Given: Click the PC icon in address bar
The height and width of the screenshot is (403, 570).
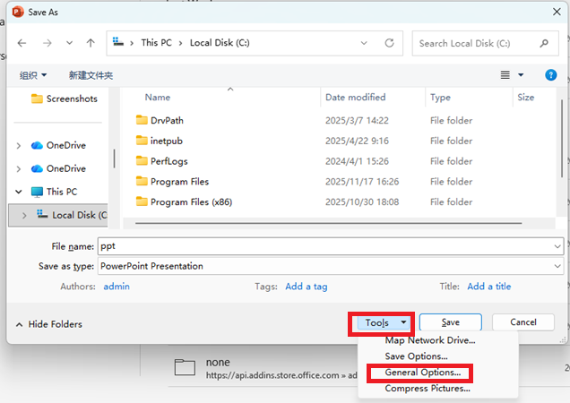Looking at the screenshot, I should pos(118,42).
